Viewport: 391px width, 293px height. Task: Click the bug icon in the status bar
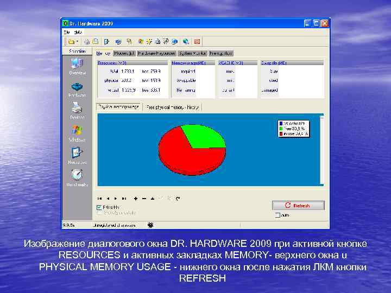[150, 225]
